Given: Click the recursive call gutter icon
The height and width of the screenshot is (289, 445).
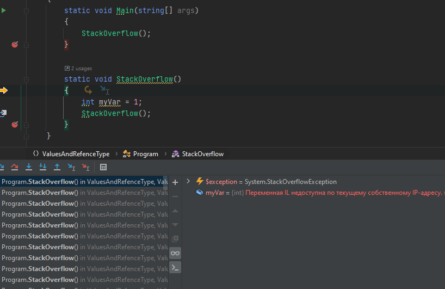Looking at the screenshot, I should [x=3, y=113].
